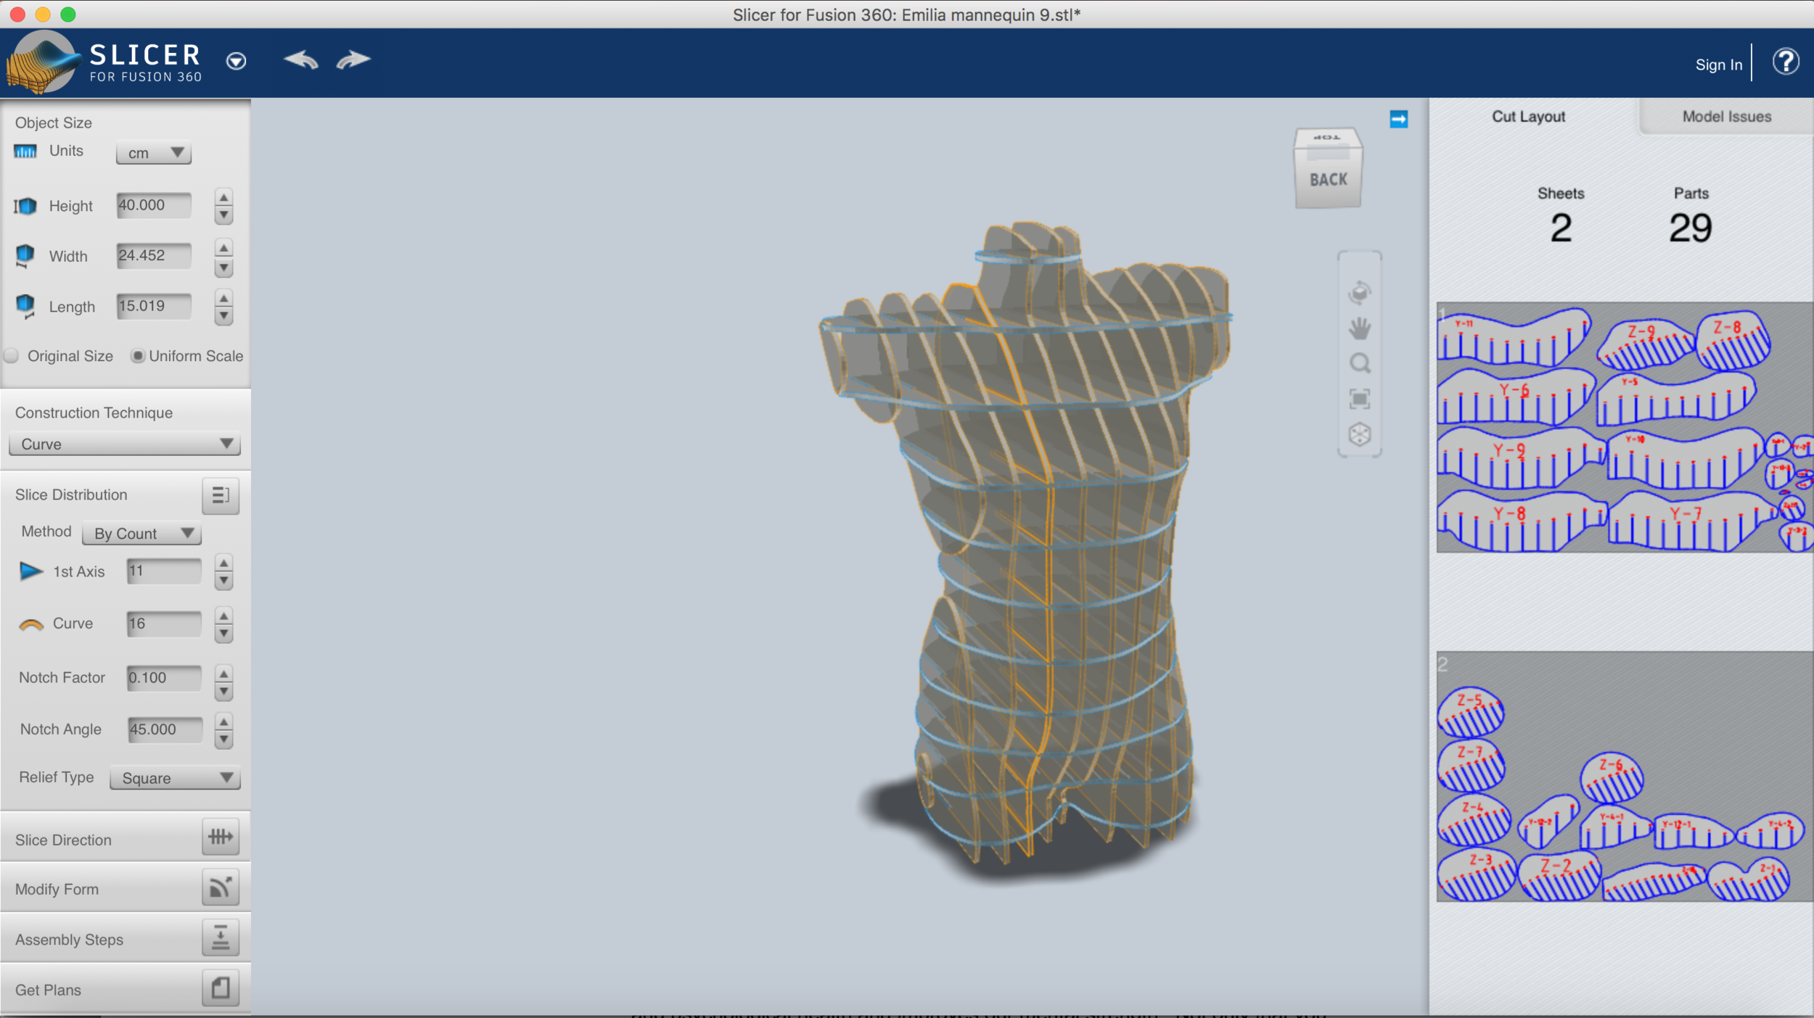Select the Original Size radio button
The height and width of the screenshot is (1018, 1814).
pos(12,356)
